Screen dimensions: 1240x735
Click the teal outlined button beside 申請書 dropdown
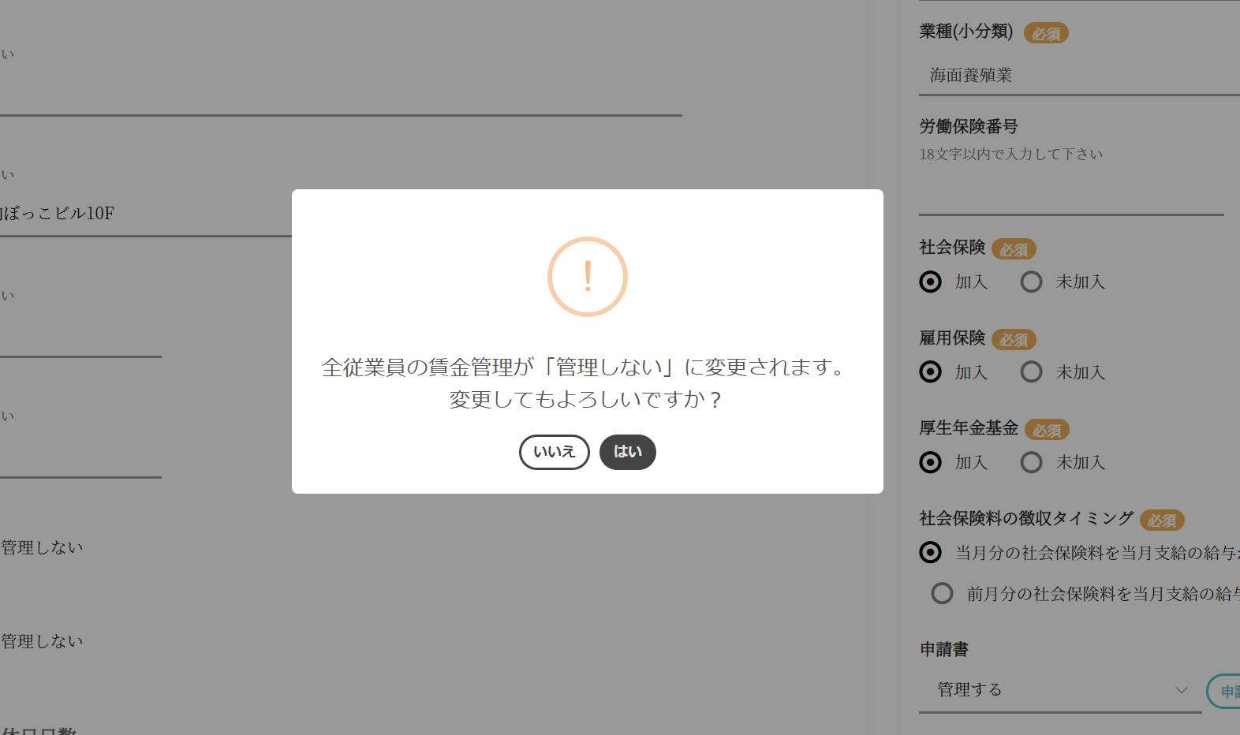[x=1224, y=692]
